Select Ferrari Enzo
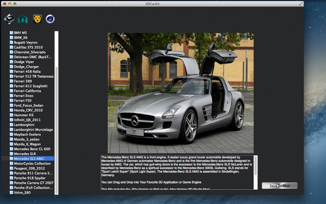Image resolution: width=326 pixels, height=204 pixels. (x=24, y=96)
